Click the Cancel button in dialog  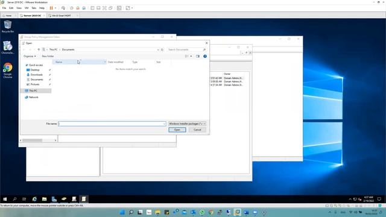tap(197, 130)
